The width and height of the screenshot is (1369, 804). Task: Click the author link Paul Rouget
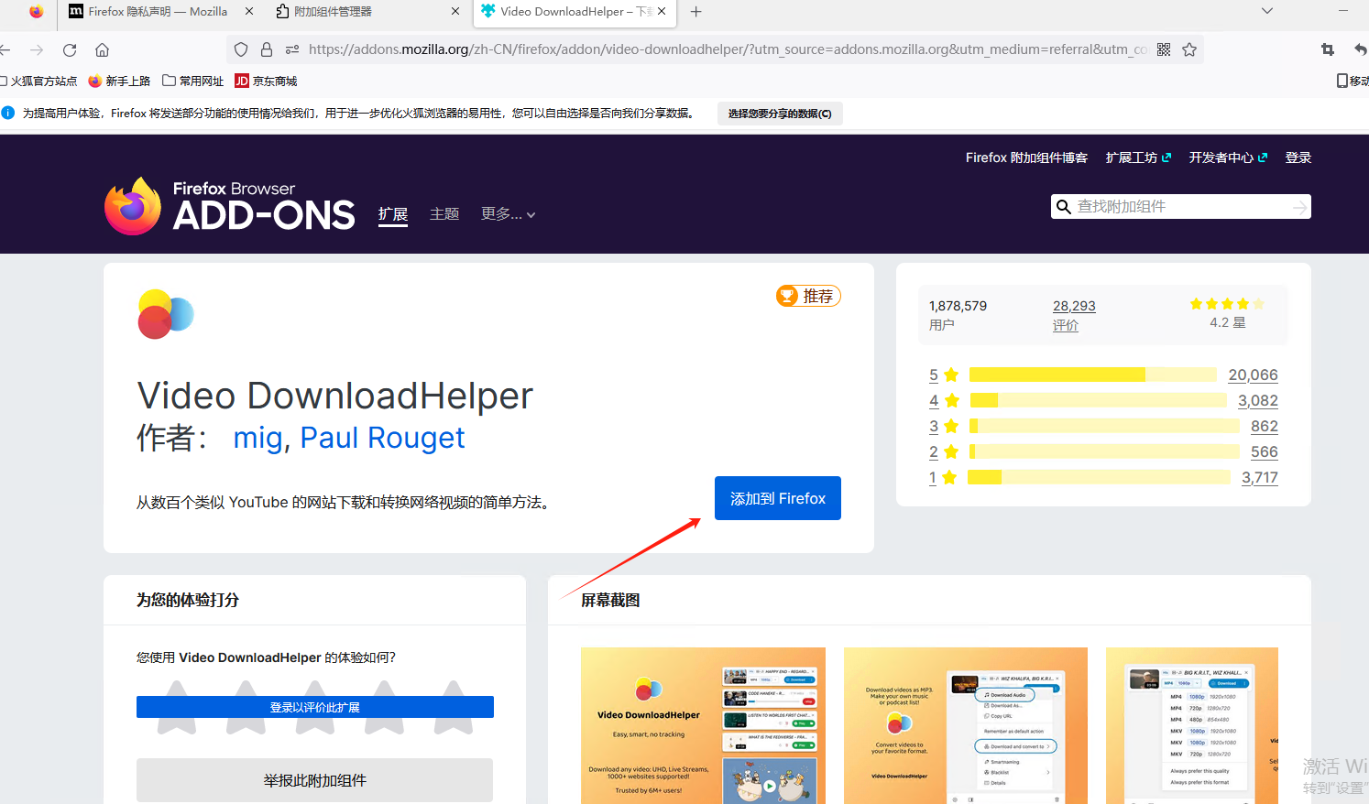[x=382, y=438]
